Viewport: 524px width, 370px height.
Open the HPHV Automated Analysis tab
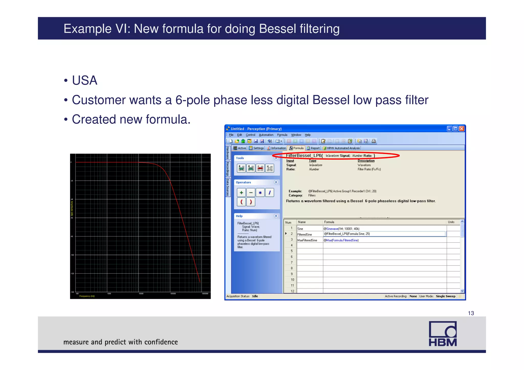pos(341,148)
